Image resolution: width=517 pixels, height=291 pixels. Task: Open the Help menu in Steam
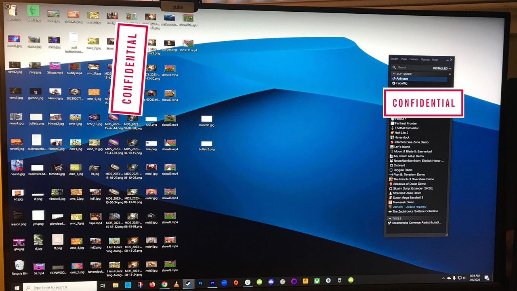(x=435, y=59)
